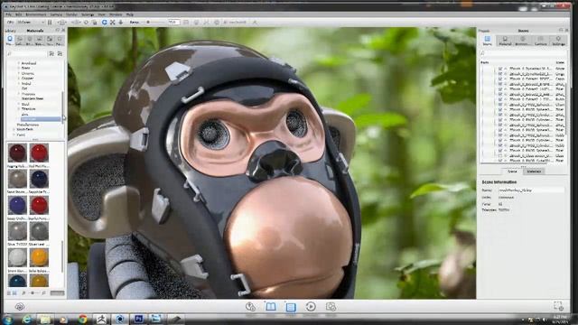This screenshot has width=578, height=325.
Task: Open Windows Start menu
Action: coord(7,320)
